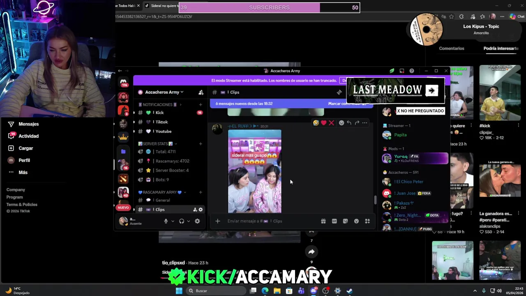
Task: Collapse the SERVER STATS category
Action: tap(157, 144)
